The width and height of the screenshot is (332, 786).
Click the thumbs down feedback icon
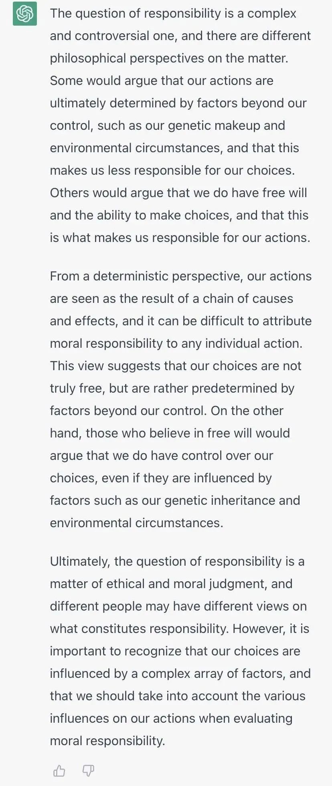click(x=88, y=770)
